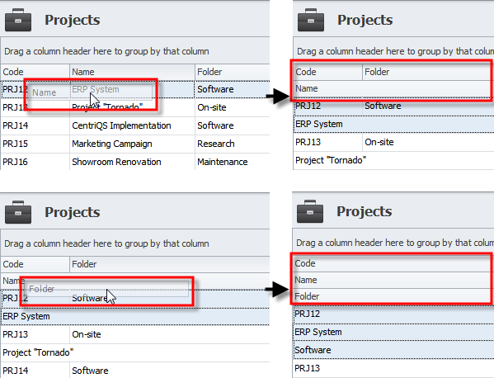Image resolution: width=494 pixels, height=378 pixels.
Task: Click the Name column header between Code and Folder
Action: coord(132,72)
